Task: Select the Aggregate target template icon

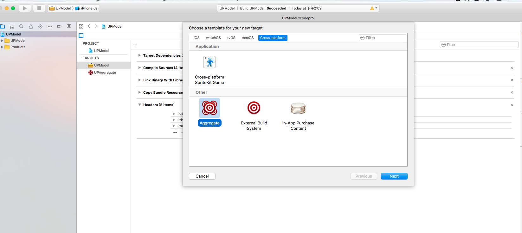Action: pos(209,108)
